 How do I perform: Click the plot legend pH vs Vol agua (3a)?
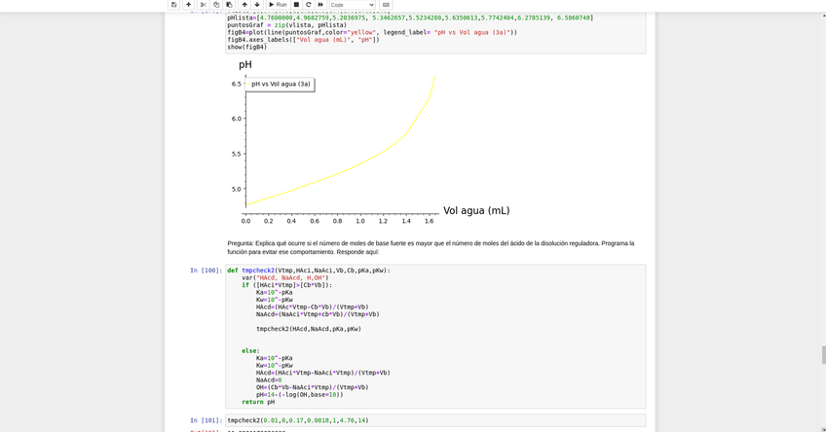point(280,85)
